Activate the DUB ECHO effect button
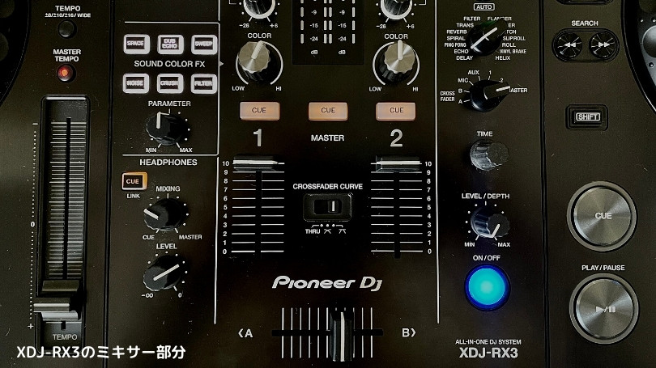Viewport: 656px width, 368px height. (x=170, y=44)
